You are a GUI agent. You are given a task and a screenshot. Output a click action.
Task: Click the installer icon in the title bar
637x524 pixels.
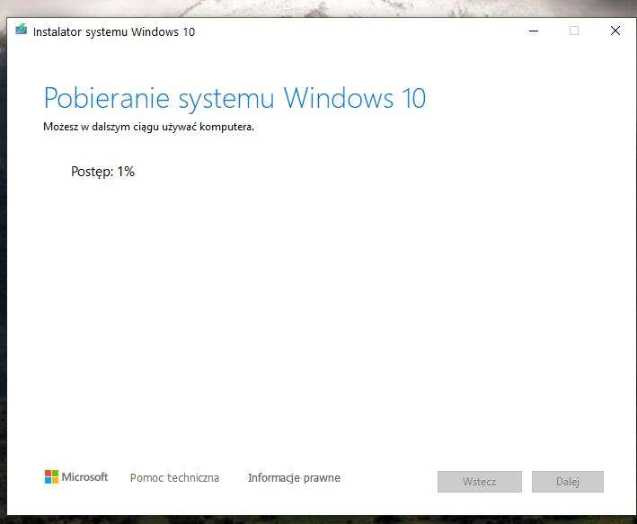(x=22, y=31)
